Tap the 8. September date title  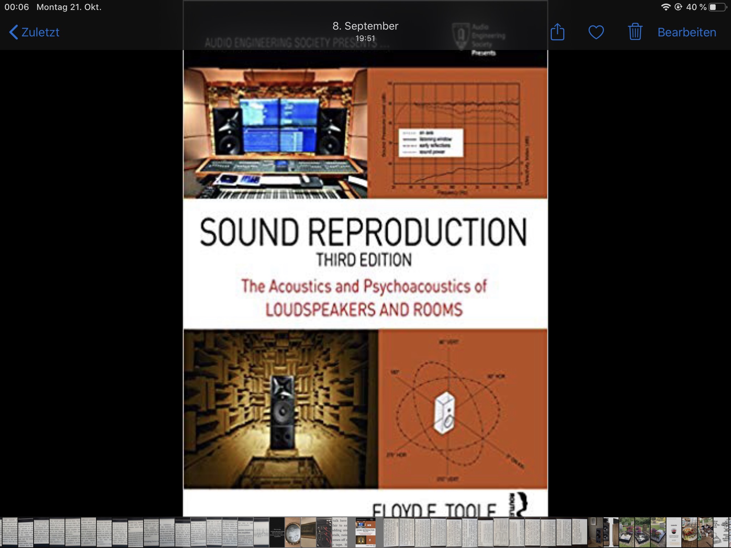pos(365,26)
